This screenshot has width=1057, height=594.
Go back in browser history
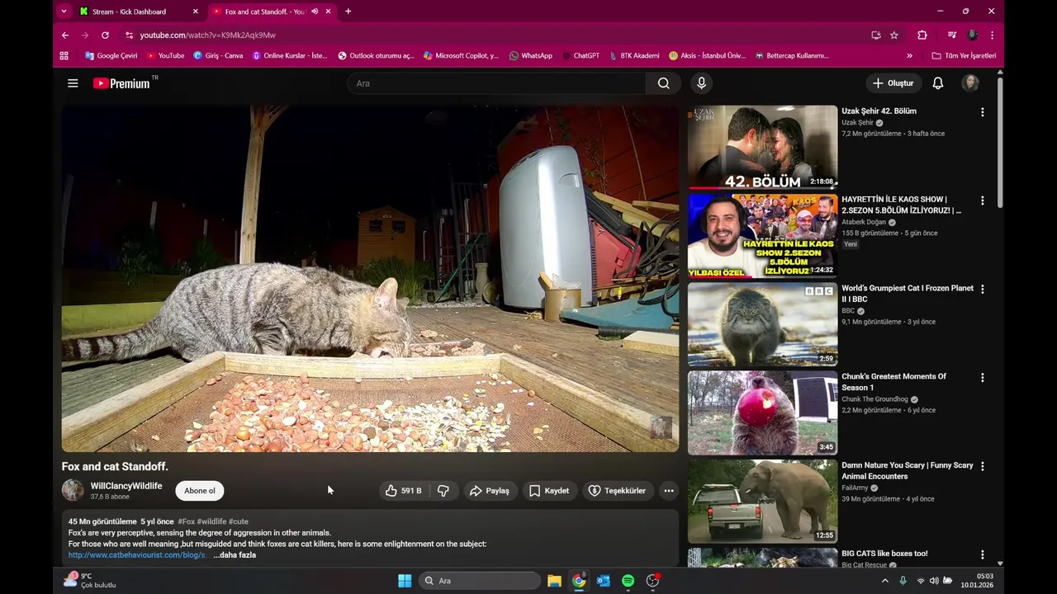[65, 35]
